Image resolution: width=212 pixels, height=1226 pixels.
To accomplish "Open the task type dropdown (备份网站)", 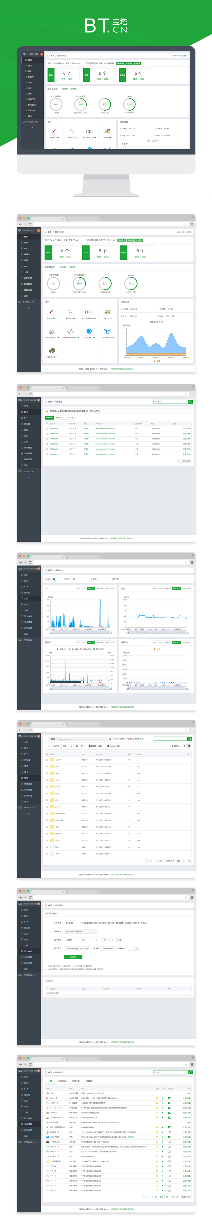I will pos(70,923).
